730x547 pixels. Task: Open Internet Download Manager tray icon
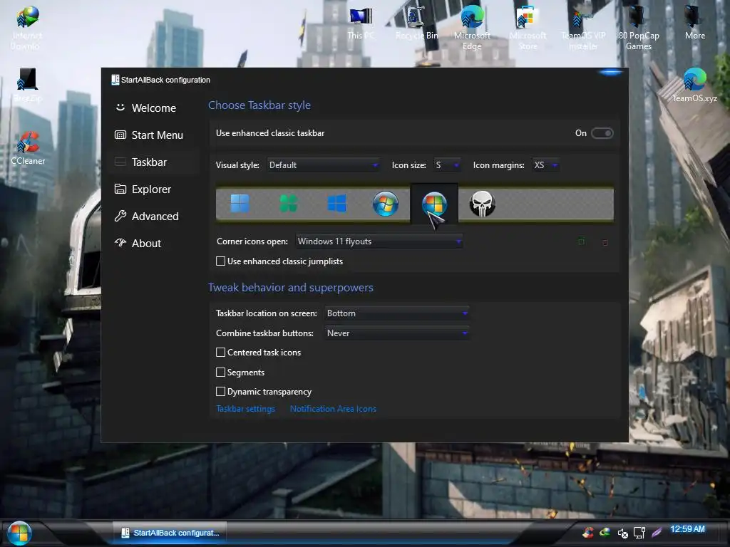[x=605, y=532]
